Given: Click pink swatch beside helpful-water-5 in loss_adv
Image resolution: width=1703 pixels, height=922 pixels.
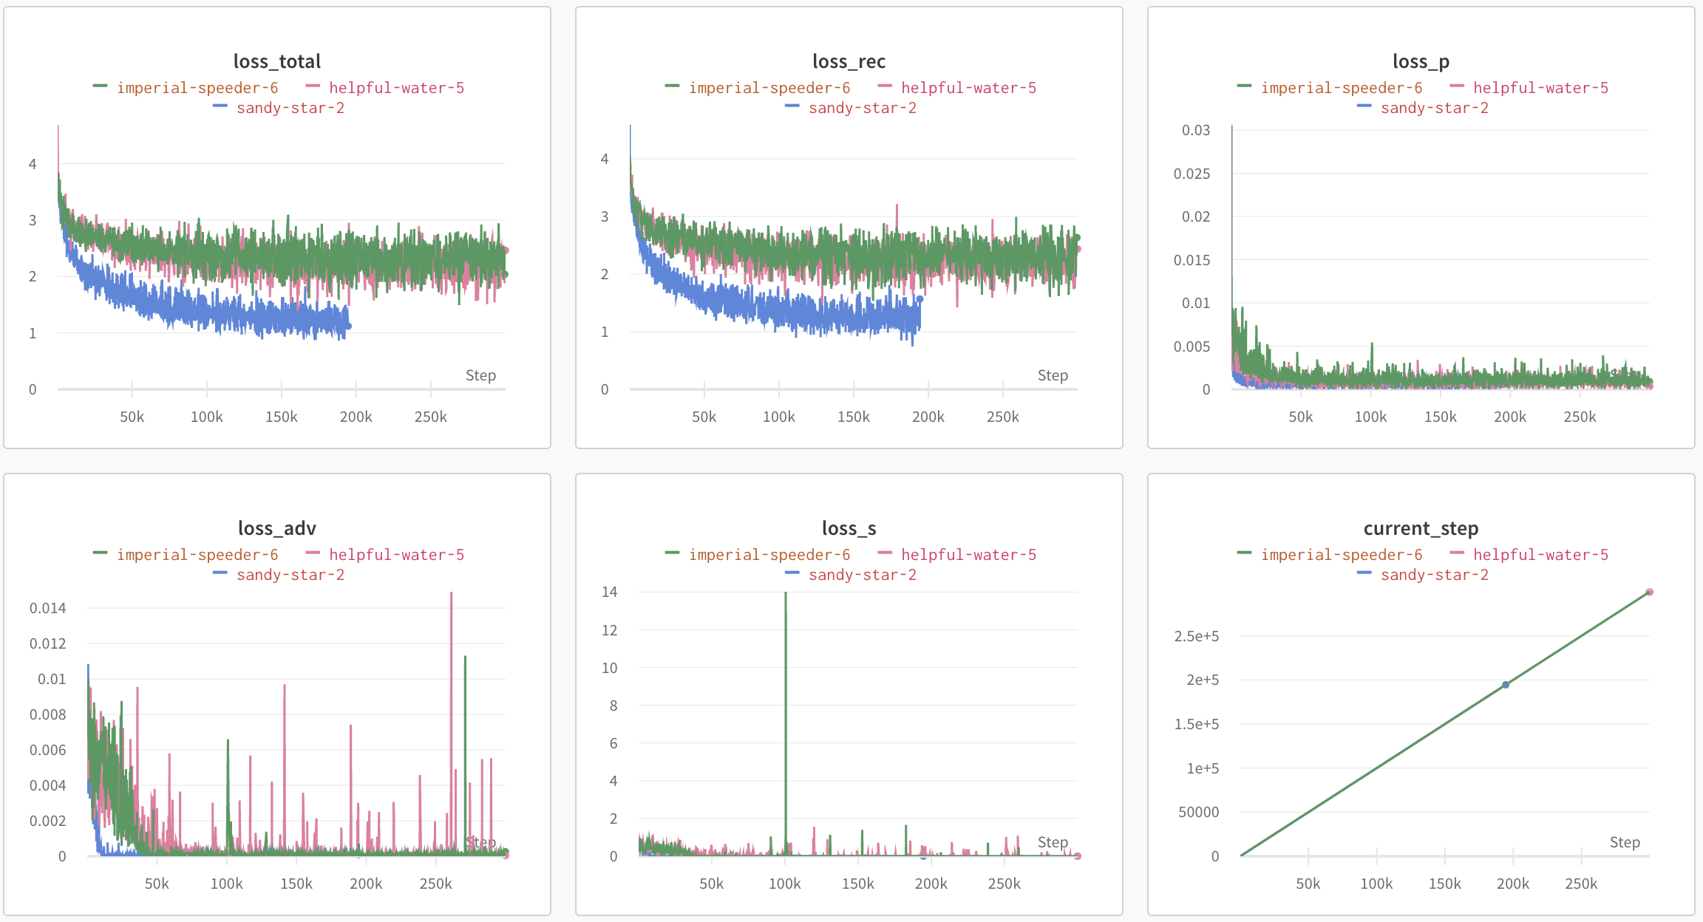Looking at the screenshot, I should tap(313, 553).
